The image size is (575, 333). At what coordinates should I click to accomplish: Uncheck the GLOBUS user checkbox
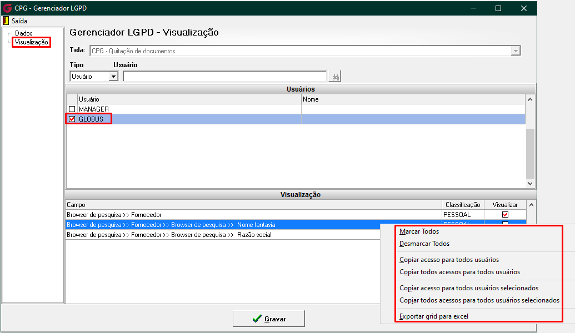pos(72,119)
